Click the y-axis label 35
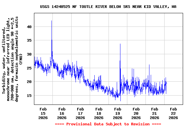Image resolution: width=190 pixels, height=127 pixels. [29, 40]
